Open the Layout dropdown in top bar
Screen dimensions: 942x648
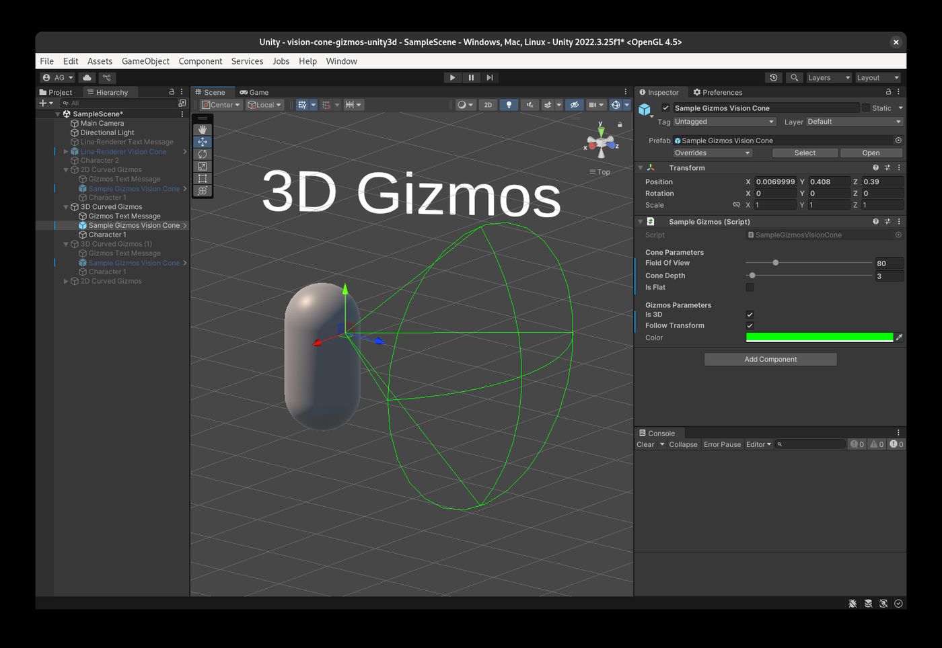click(877, 77)
